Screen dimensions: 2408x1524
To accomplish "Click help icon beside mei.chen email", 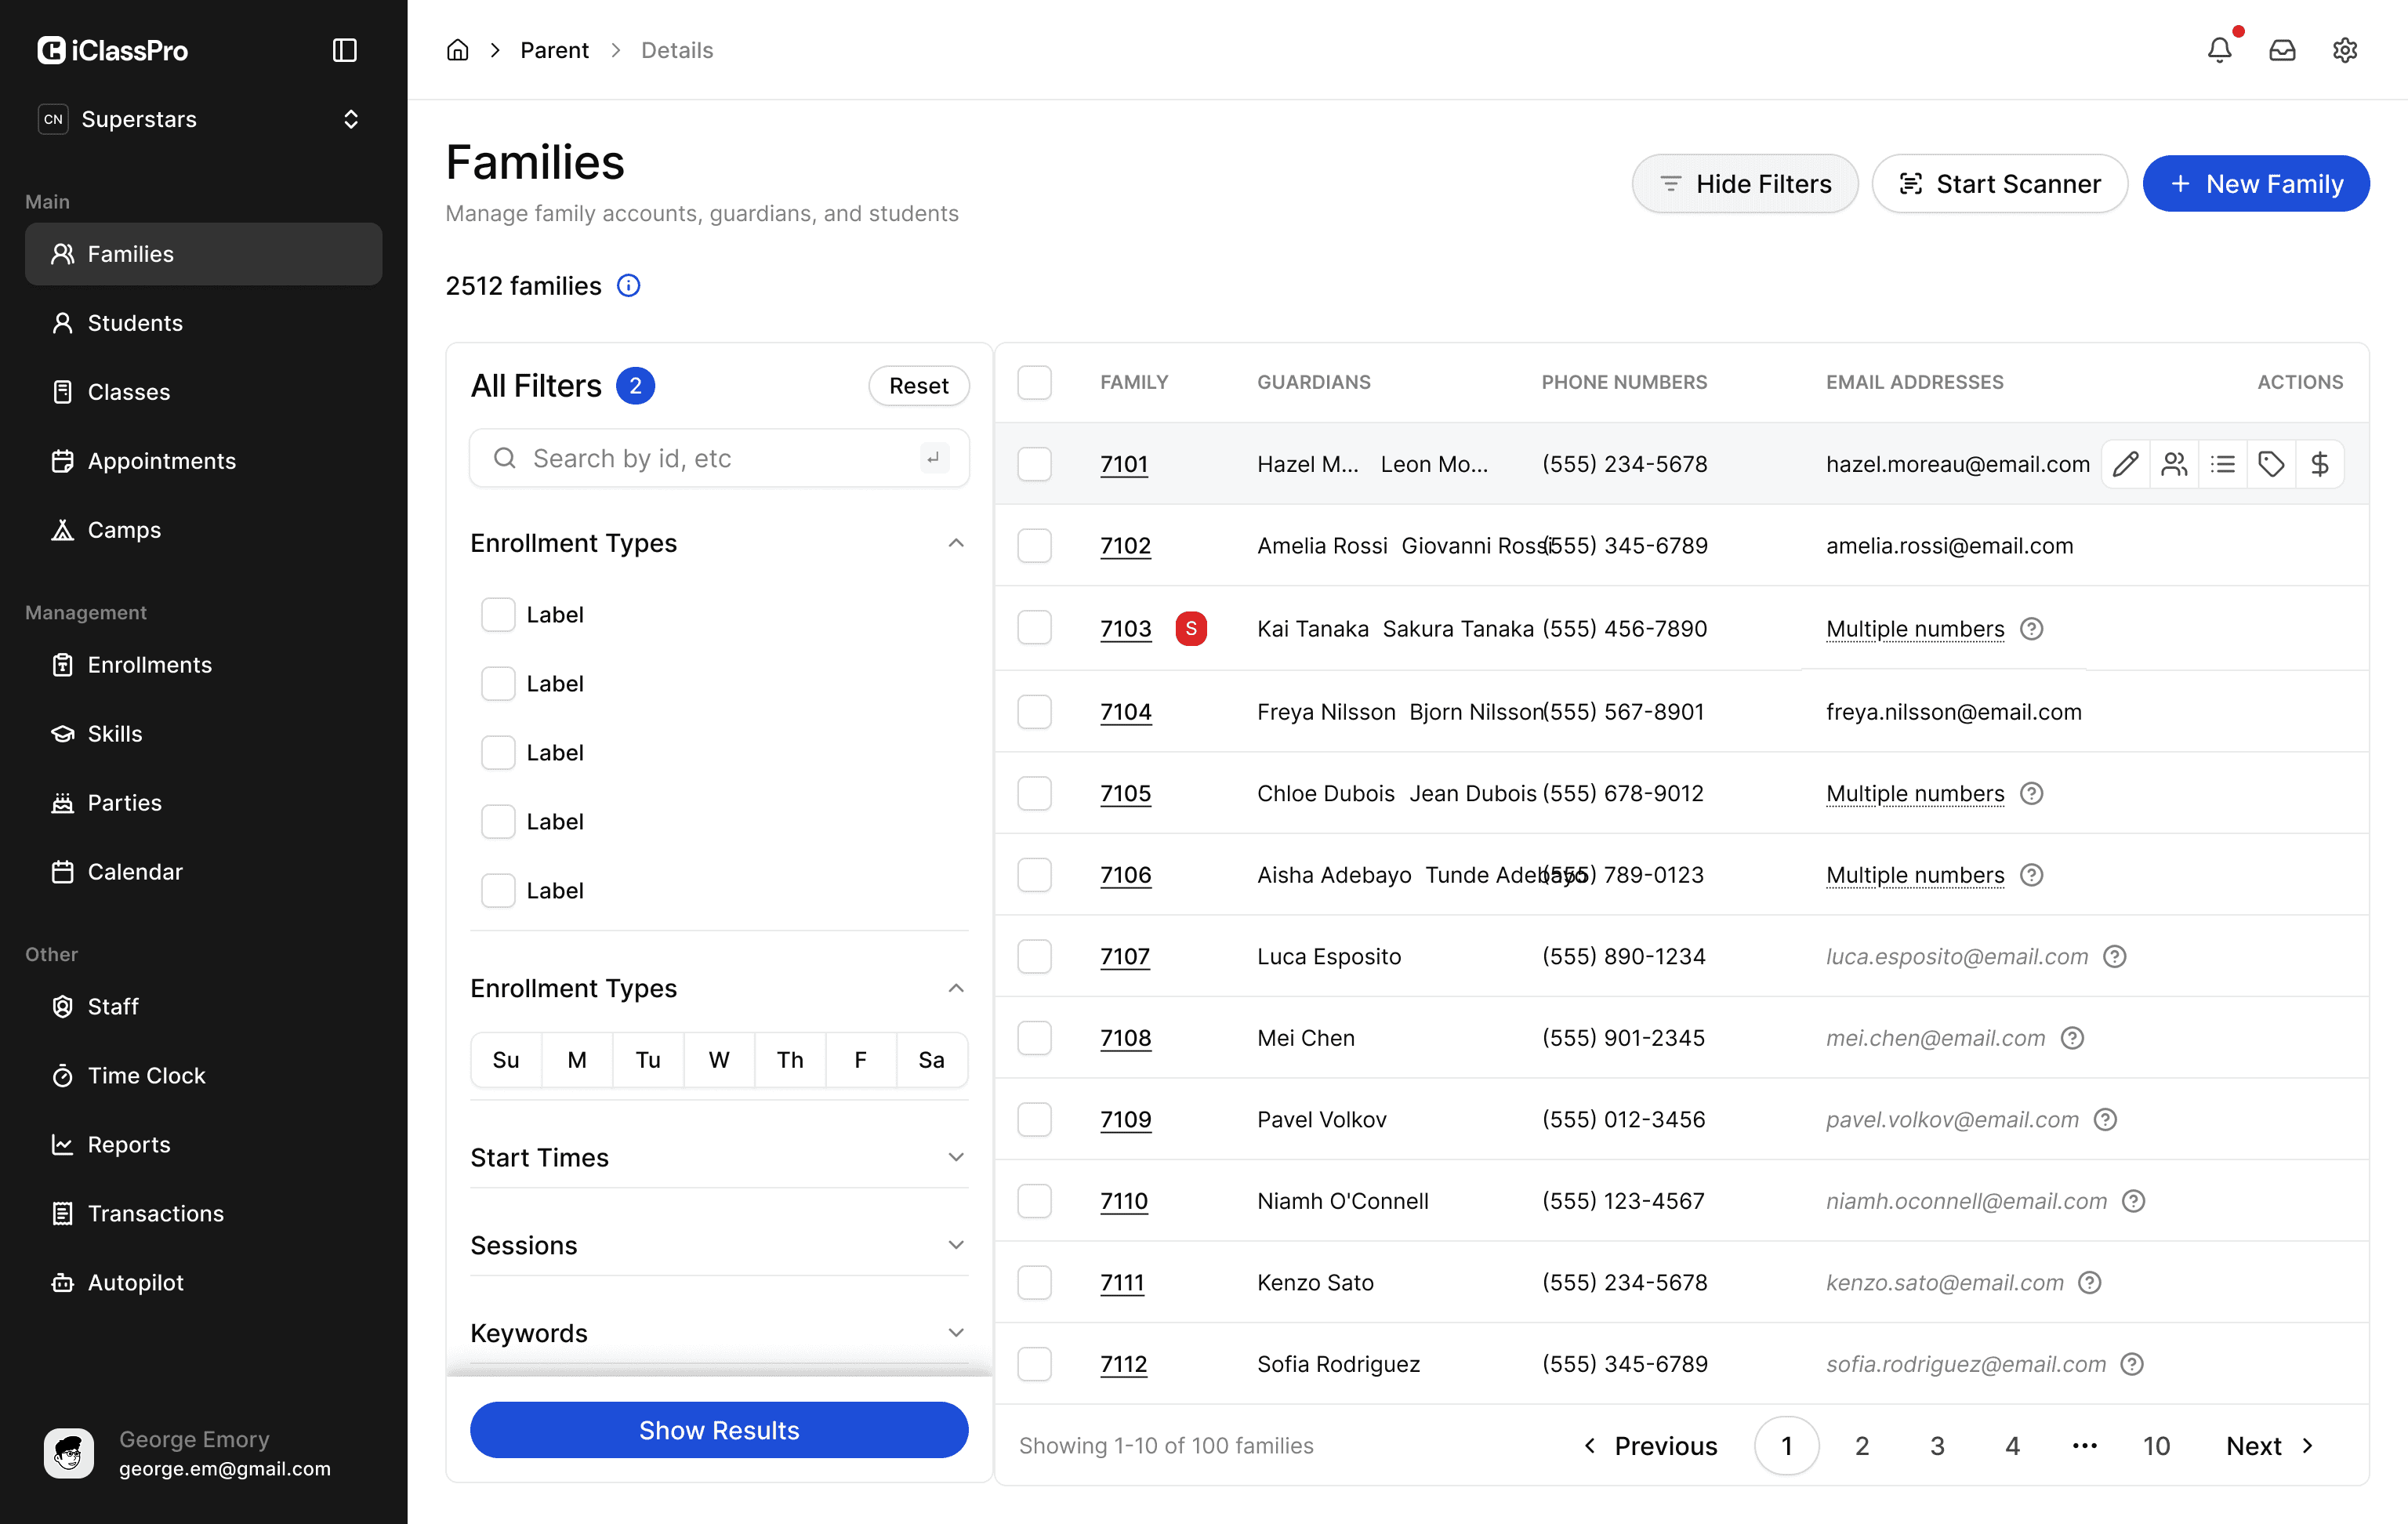I will click(2072, 1038).
